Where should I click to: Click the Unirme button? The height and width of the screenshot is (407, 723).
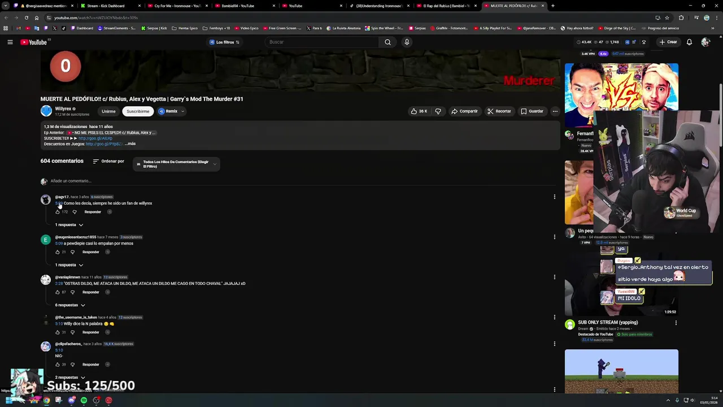108,111
